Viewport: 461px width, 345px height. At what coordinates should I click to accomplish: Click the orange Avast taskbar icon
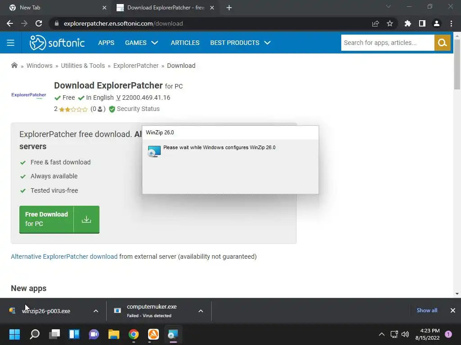coord(153,334)
